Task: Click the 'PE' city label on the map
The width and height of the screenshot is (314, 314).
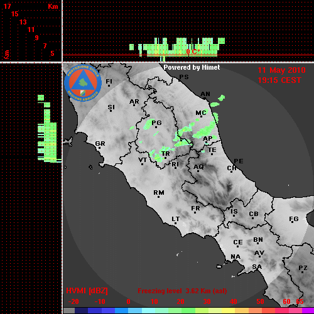Action: [x=239, y=161]
